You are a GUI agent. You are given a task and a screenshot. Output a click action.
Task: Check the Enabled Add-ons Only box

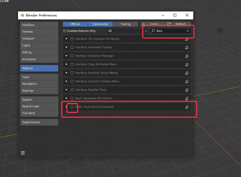point(64,31)
